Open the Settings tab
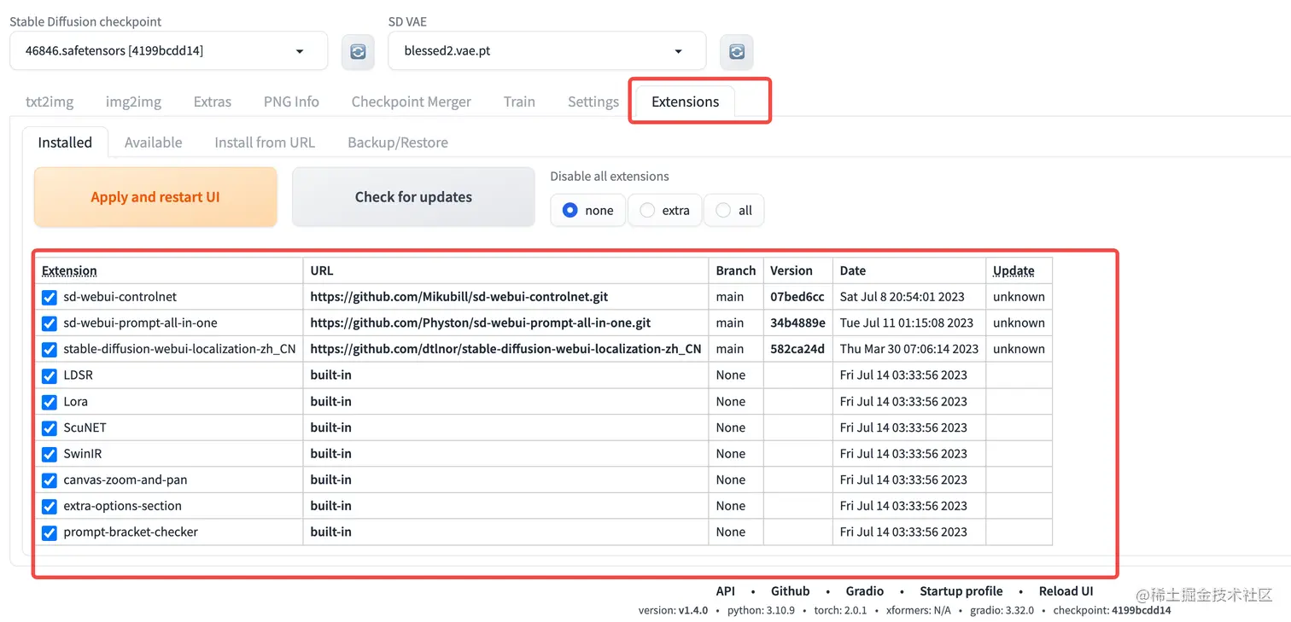 pos(593,102)
